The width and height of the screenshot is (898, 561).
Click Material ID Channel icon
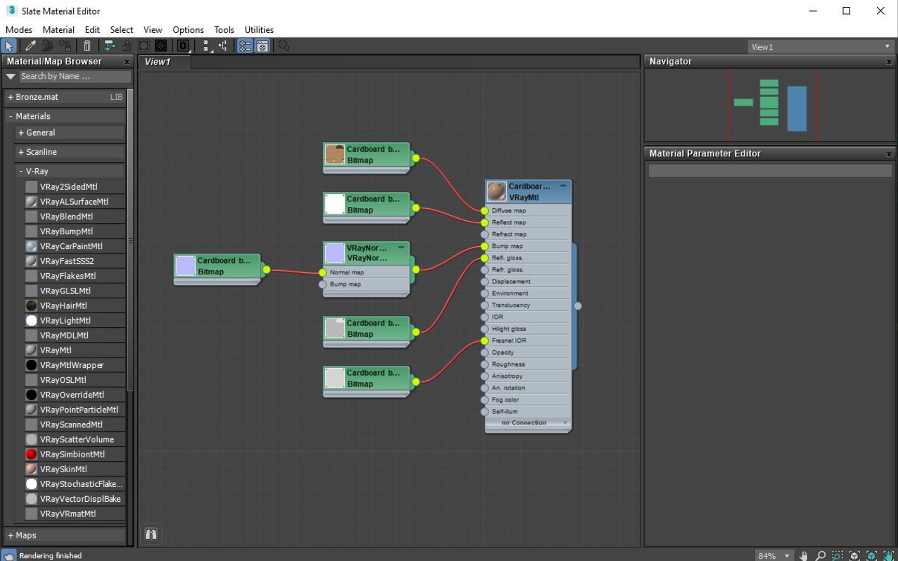point(183,46)
